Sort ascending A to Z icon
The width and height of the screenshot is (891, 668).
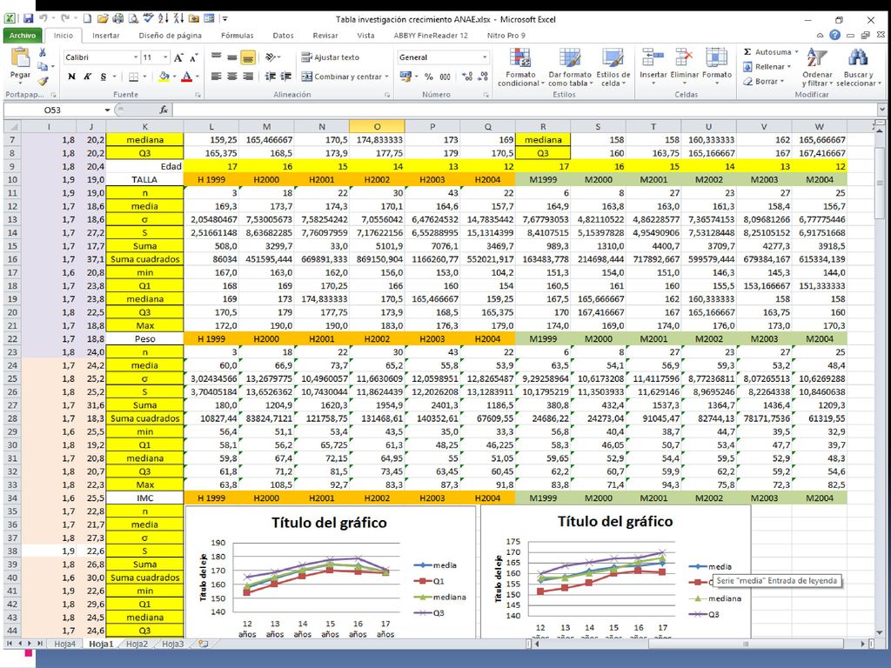pos(163,19)
